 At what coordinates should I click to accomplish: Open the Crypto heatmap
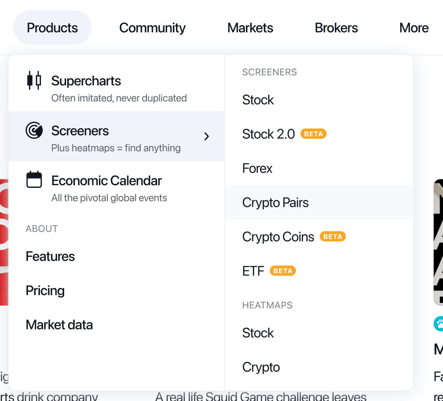click(x=261, y=367)
